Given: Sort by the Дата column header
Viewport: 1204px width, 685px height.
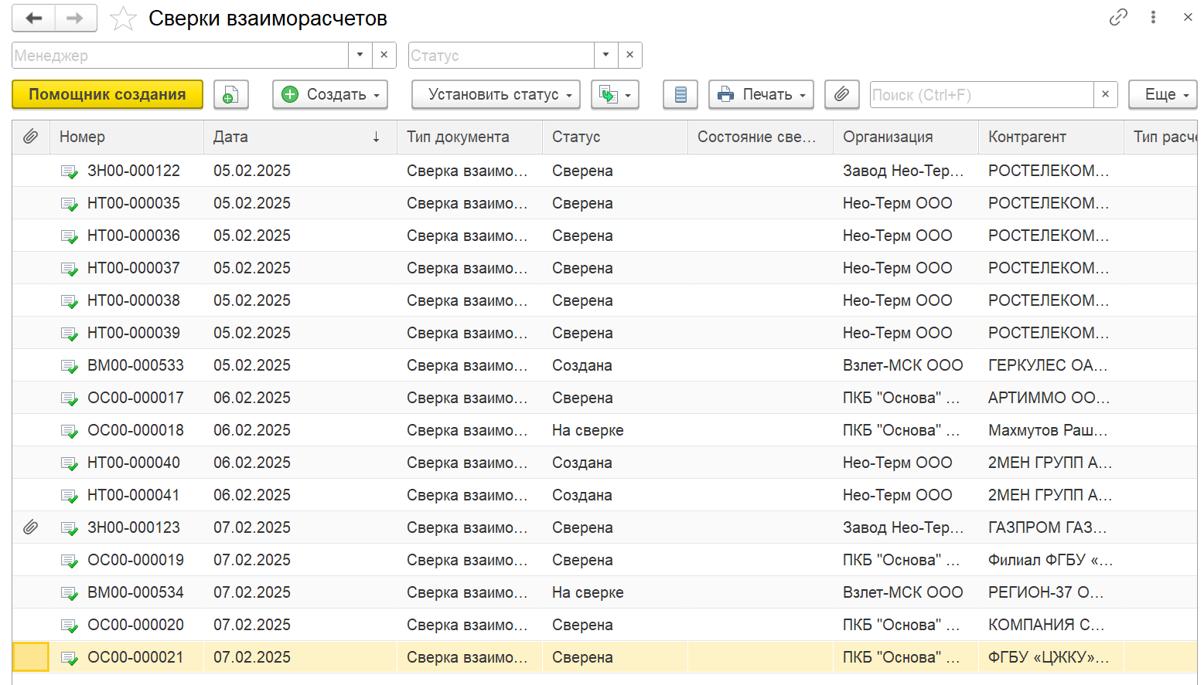Looking at the screenshot, I should pos(300,137).
